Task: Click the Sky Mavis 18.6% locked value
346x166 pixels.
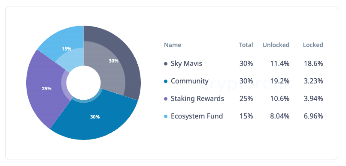Action: 313,64
